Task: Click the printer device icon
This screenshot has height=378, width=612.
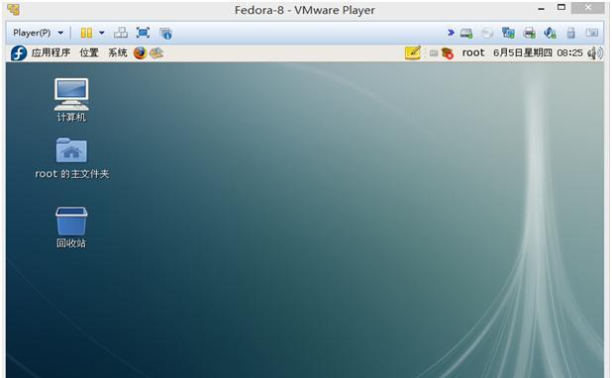Action: tap(529, 34)
